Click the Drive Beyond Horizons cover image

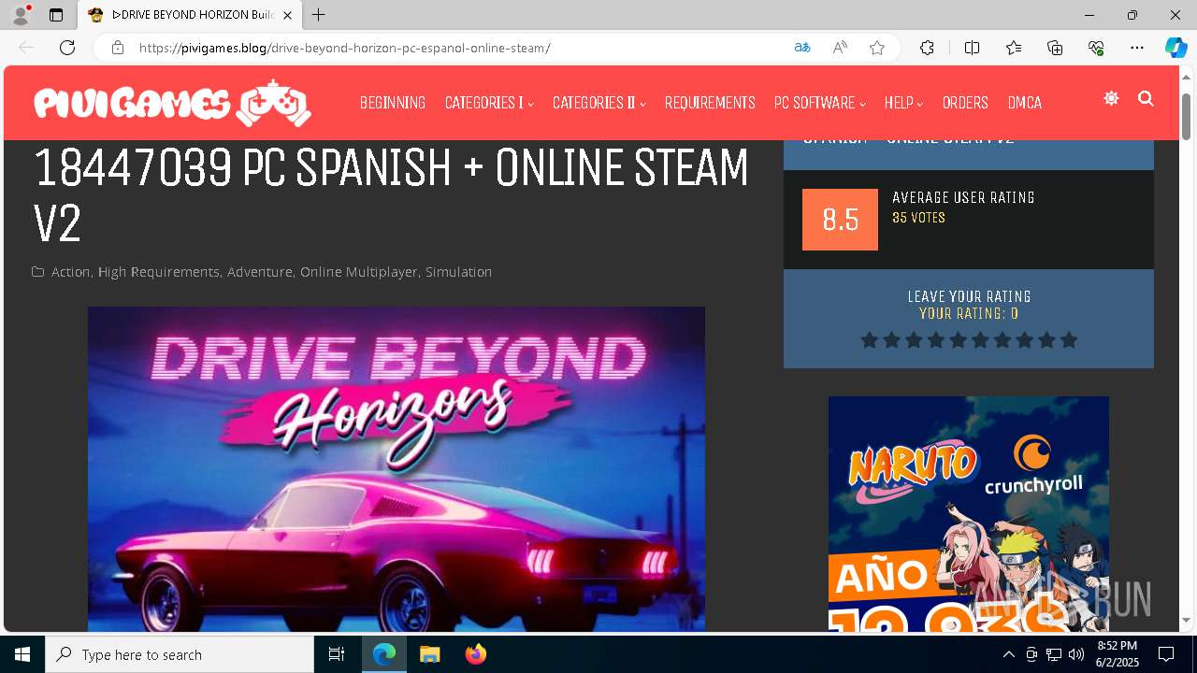[x=397, y=469]
